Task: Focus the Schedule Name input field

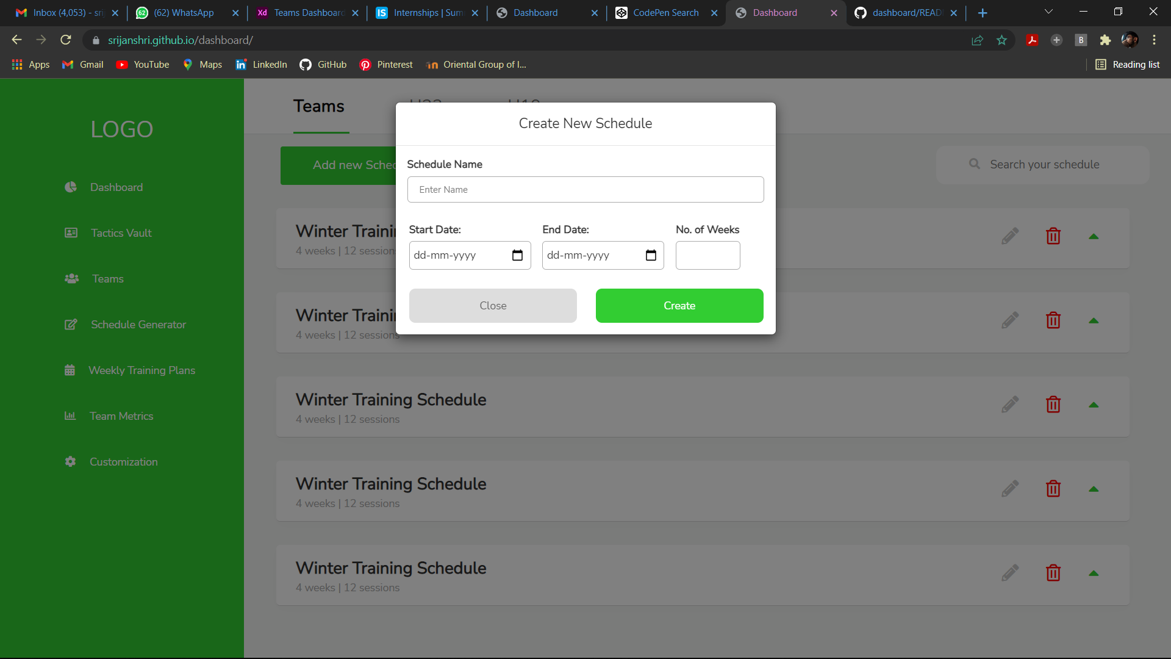Action: [x=585, y=190]
